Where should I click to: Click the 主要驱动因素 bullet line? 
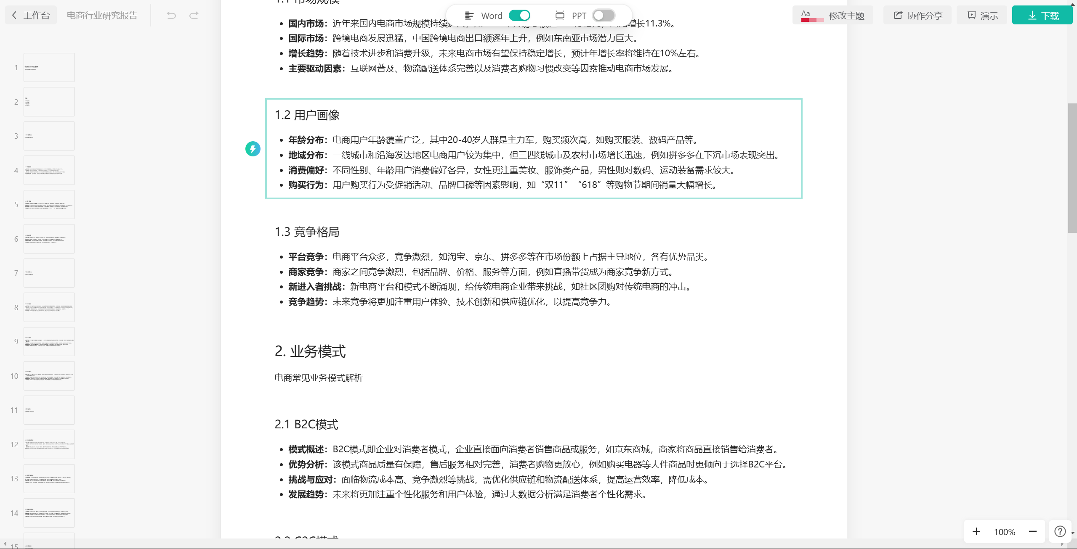482,69
